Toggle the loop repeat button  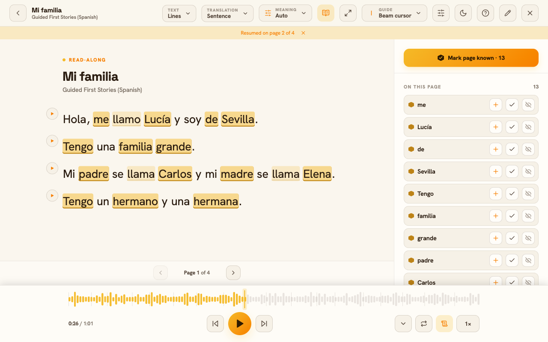point(424,324)
